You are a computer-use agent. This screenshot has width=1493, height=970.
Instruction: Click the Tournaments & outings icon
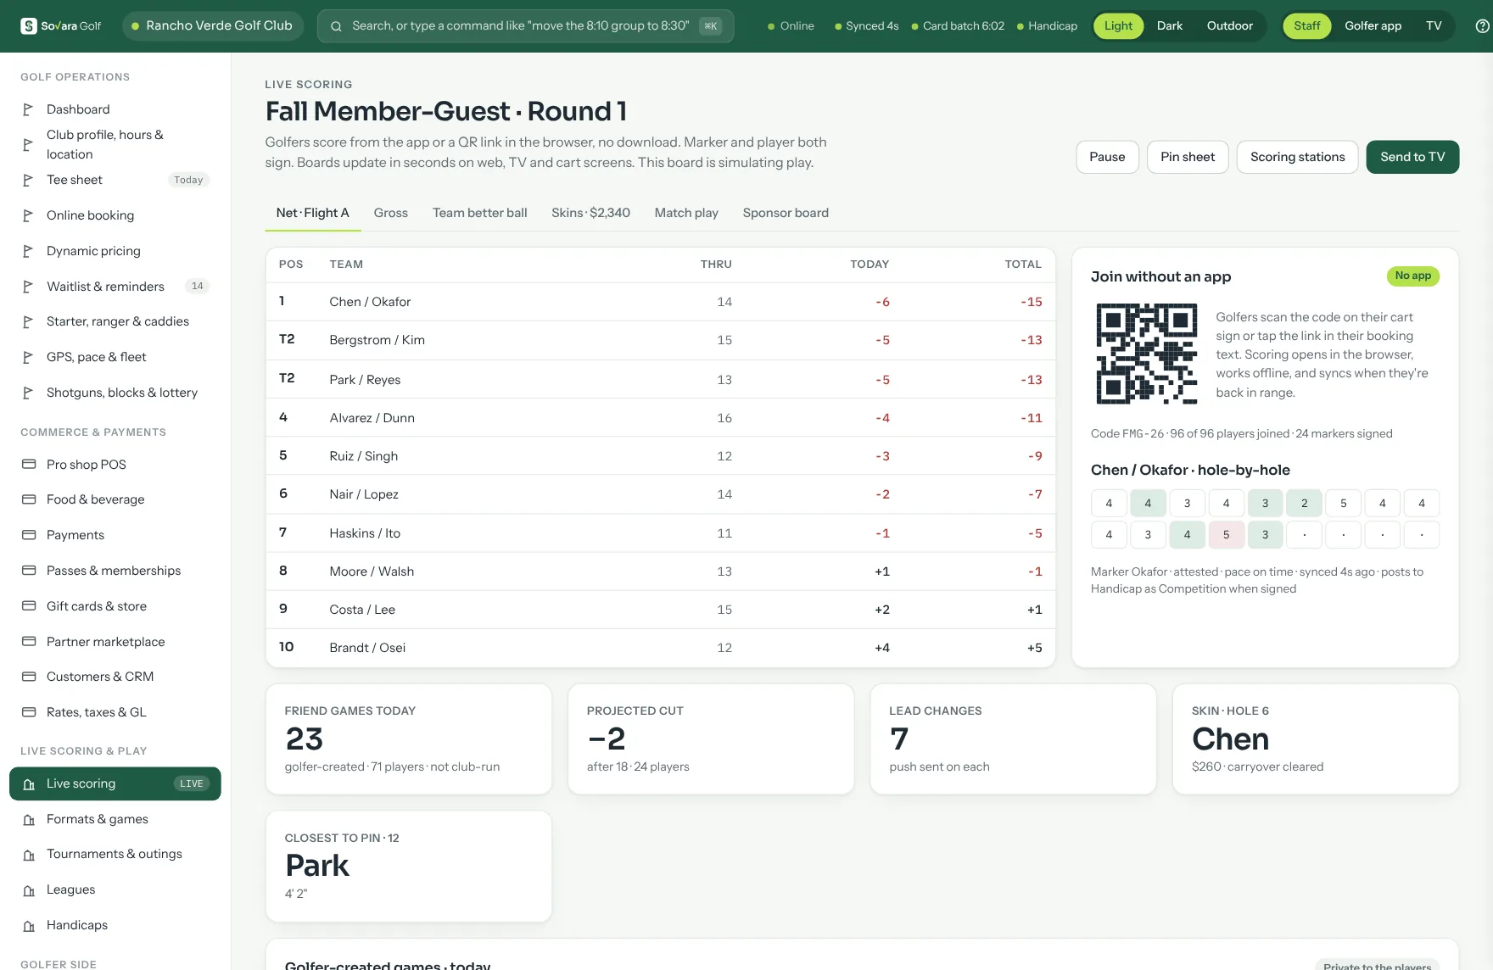[29, 855]
